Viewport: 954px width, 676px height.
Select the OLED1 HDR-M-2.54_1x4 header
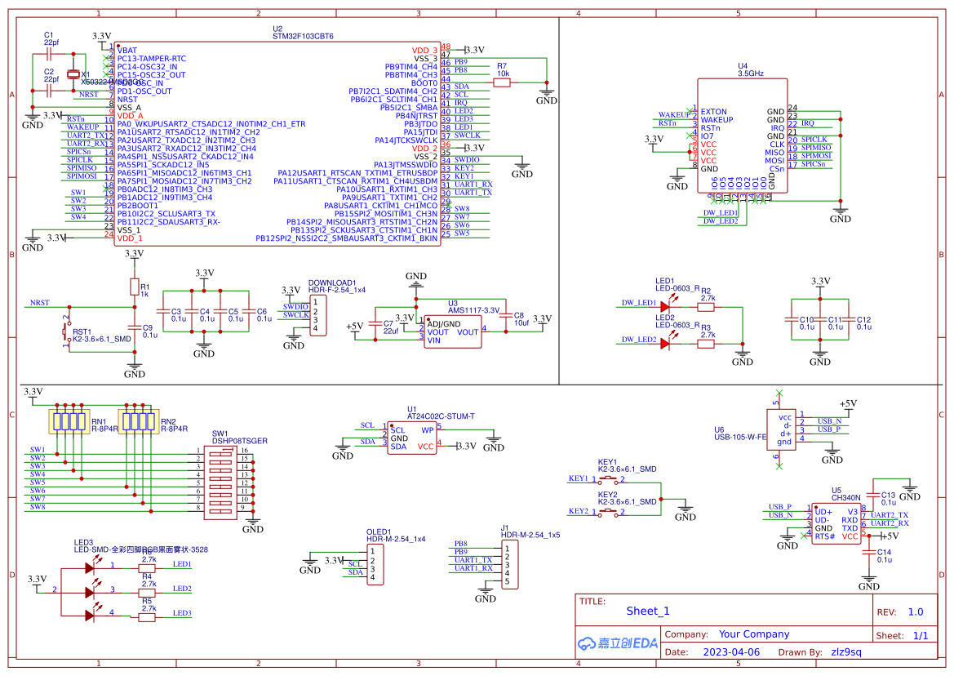click(x=375, y=565)
